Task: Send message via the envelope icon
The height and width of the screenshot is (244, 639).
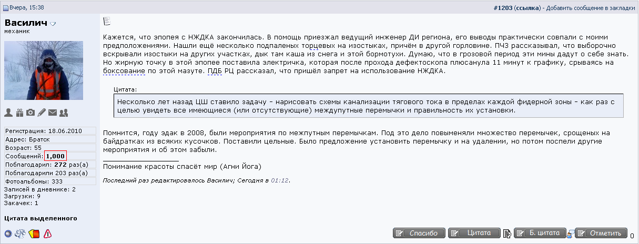Action: [53, 113]
